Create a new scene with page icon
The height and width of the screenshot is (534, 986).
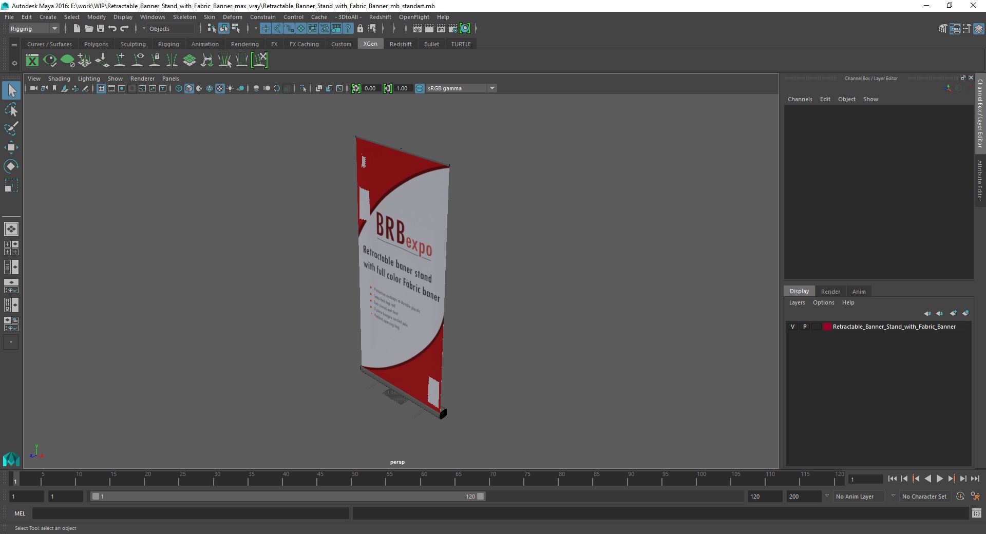(x=77, y=29)
